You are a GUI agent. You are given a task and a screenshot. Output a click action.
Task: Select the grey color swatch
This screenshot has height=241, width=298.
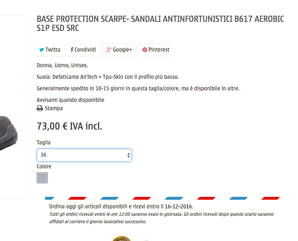(42, 178)
